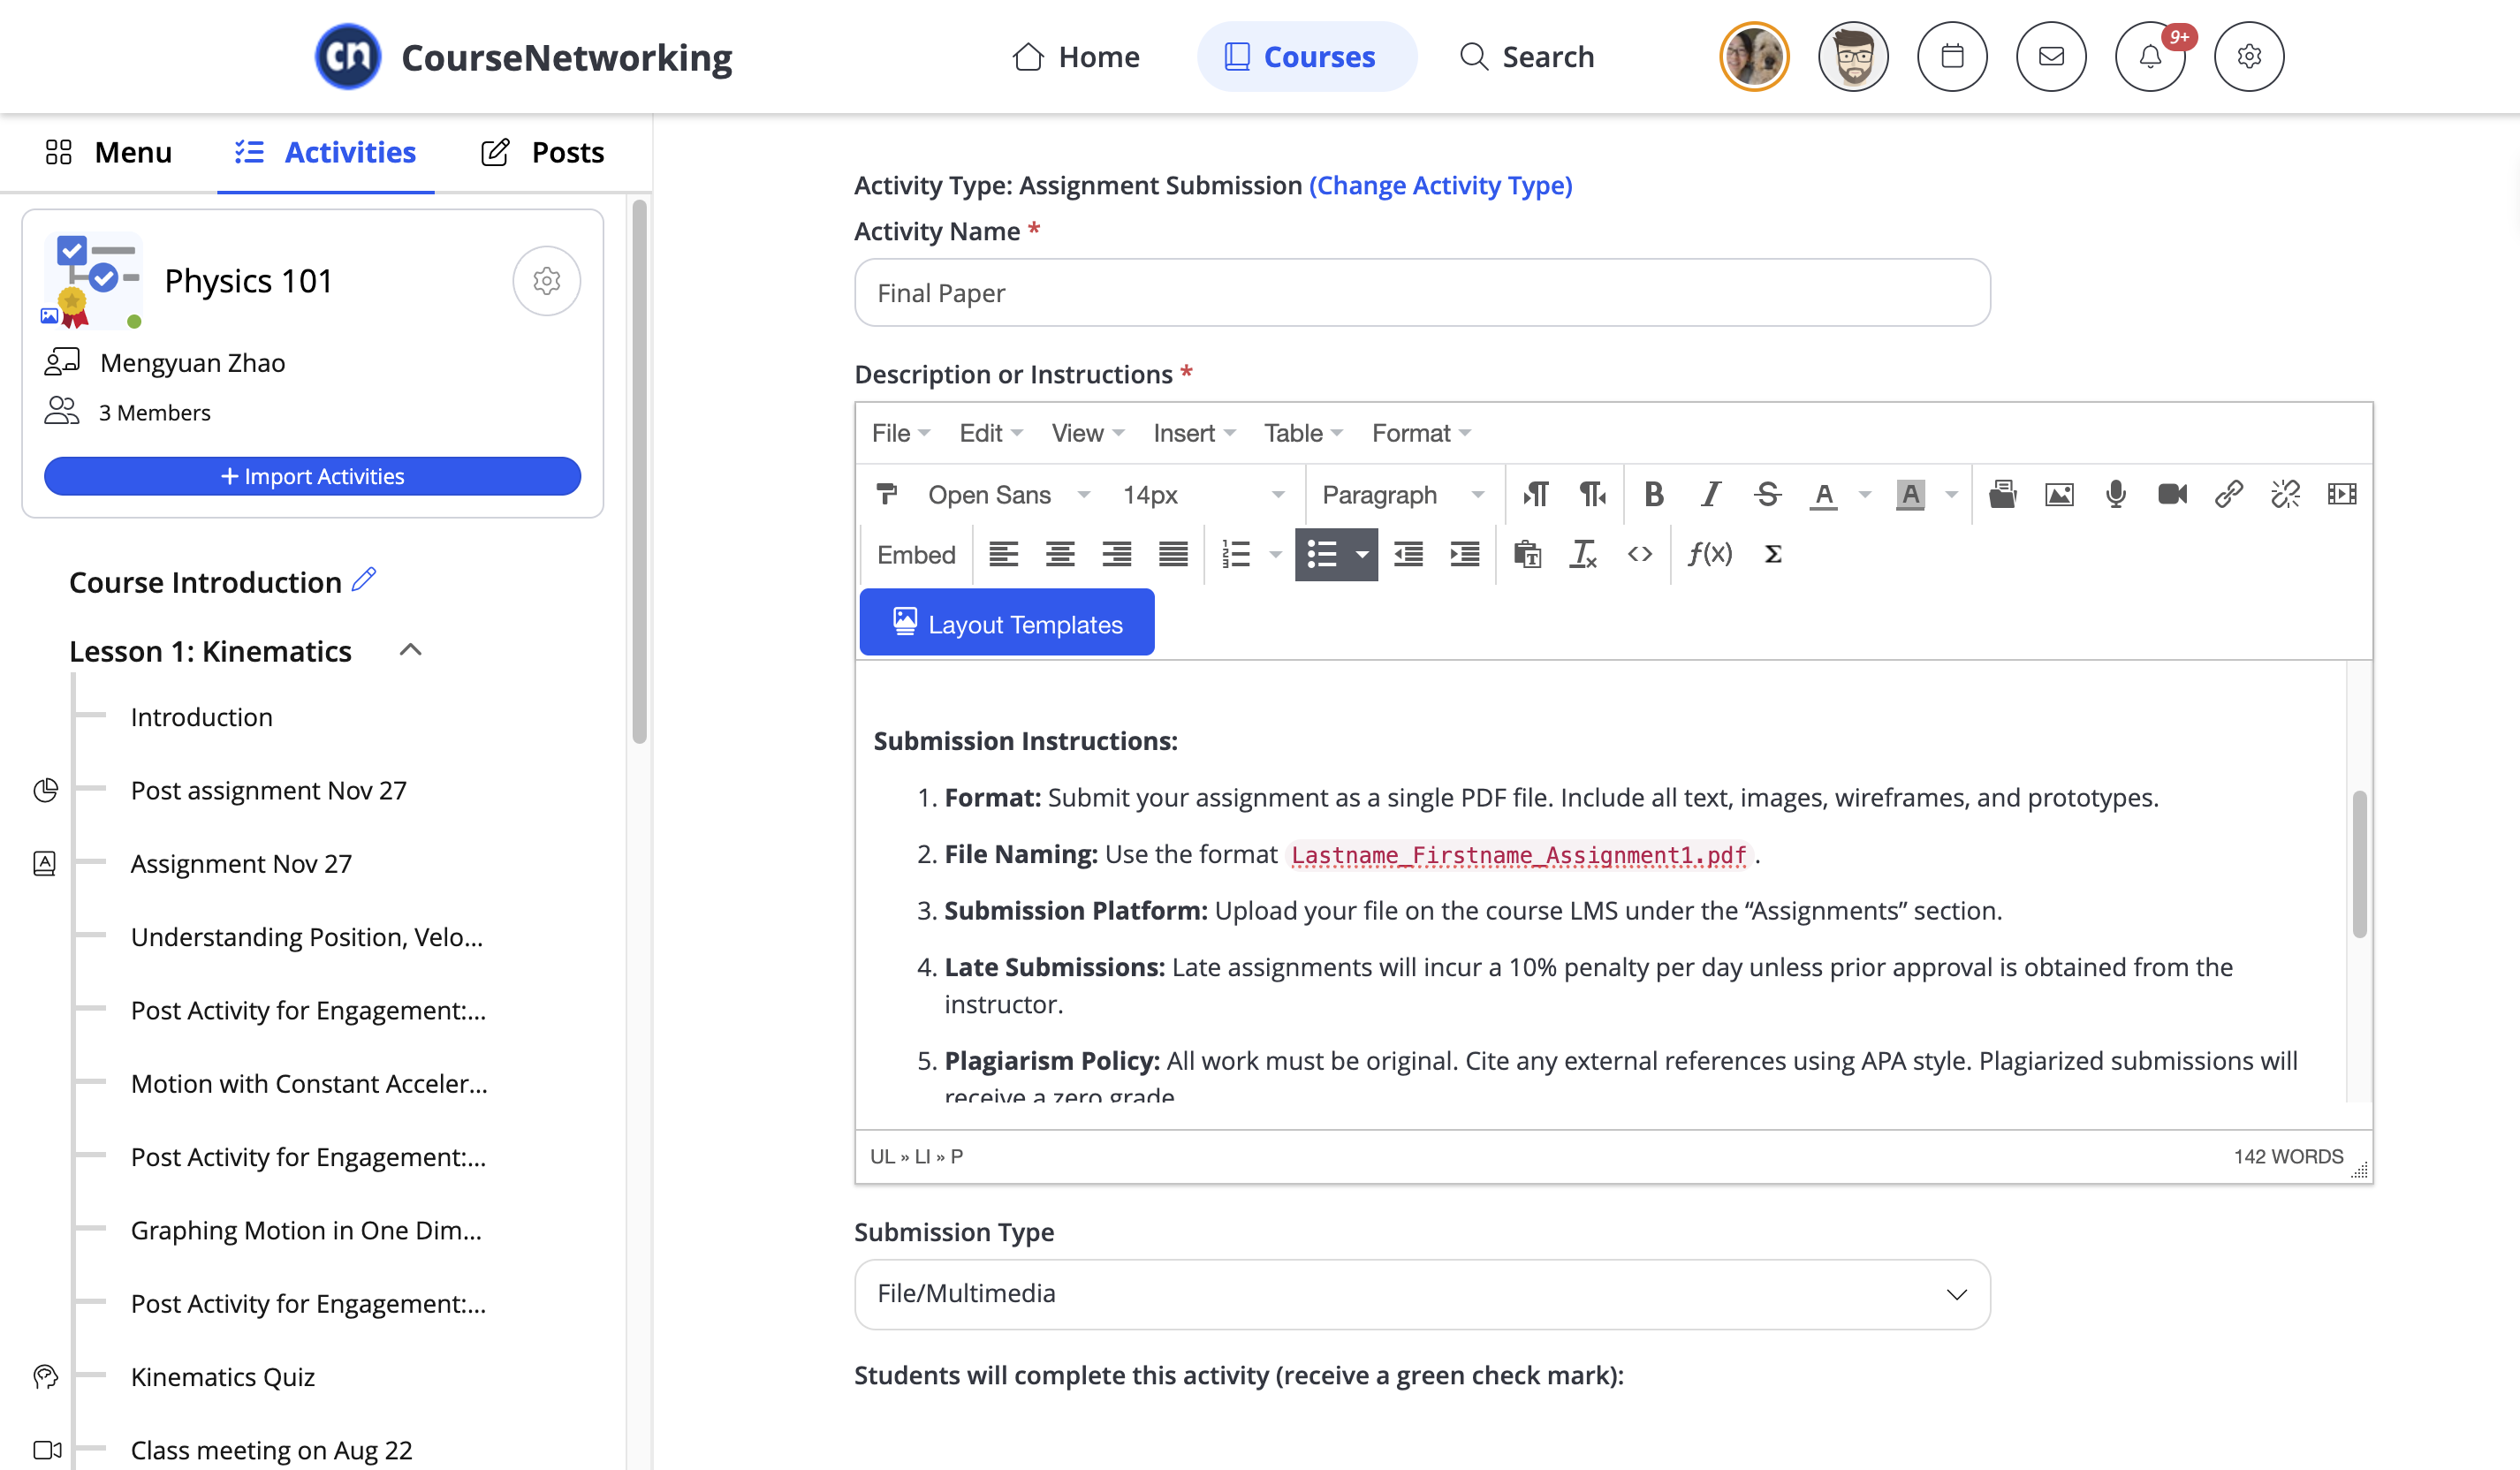Screen dimensions: 2520x1470
Task: Open the font family dropdown showing Open Sans
Action: (x=1008, y=494)
